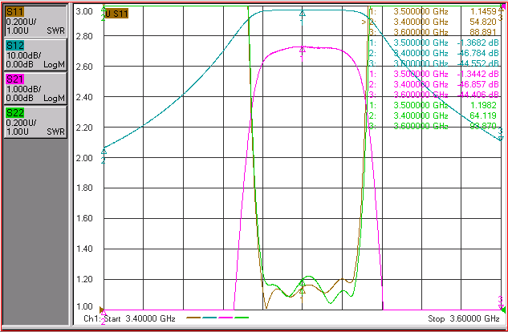Click marker 1 on teal S12 peak
The height and width of the screenshot is (332, 508).
303,14
